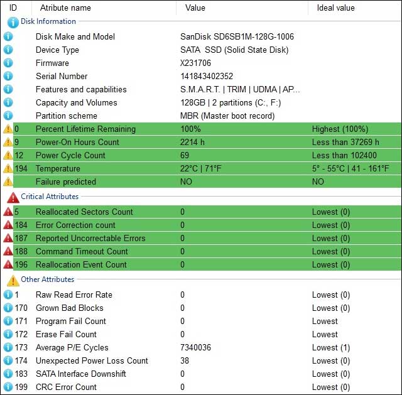Click info icon for Raw Read Error Rate
The image size is (402, 395).
[x=8, y=295]
